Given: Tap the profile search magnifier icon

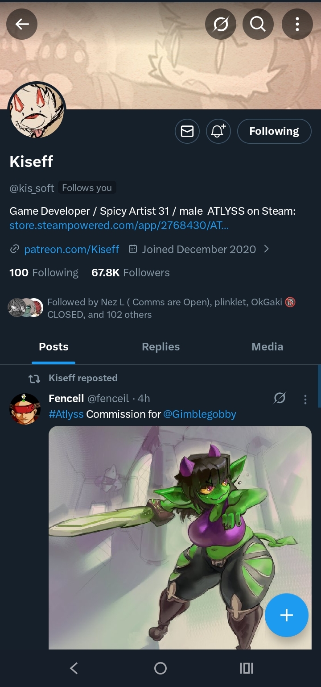Looking at the screenshot, I should click(258, 24).
